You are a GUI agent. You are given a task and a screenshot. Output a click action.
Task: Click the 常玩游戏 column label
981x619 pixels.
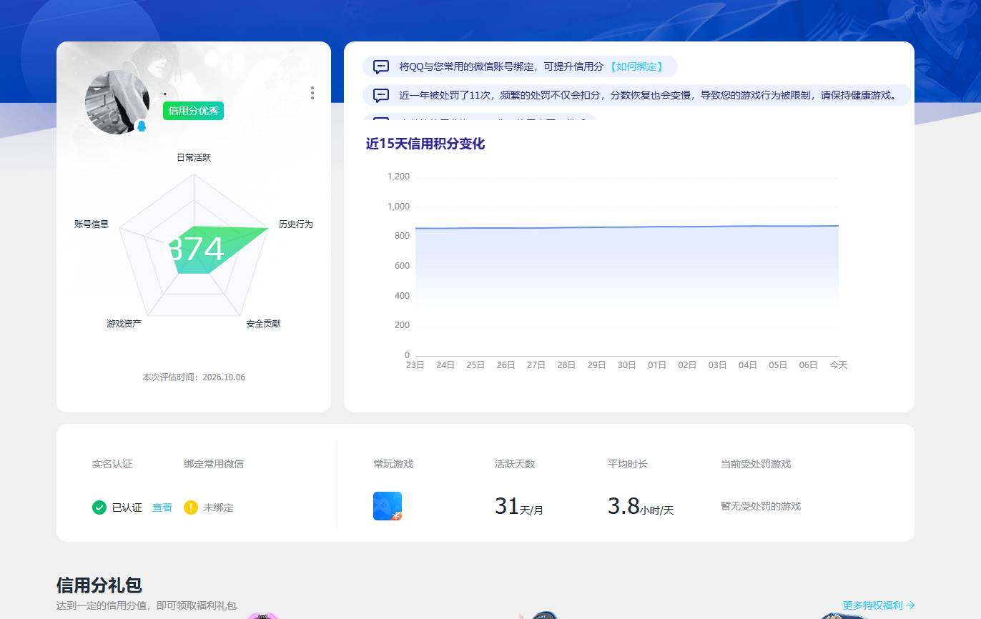[x=393, y=464]
